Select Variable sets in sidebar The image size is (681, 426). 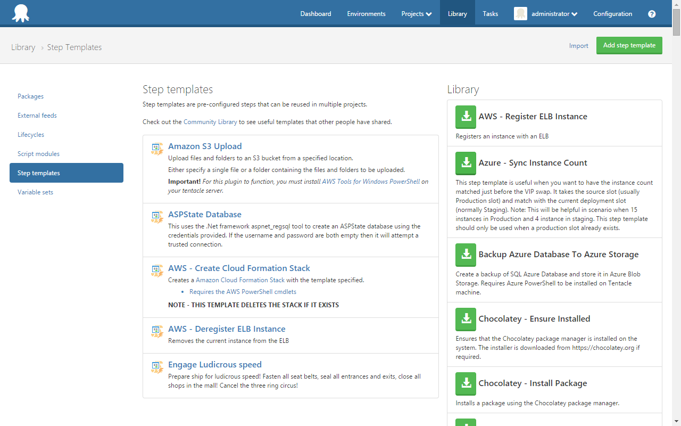35,192
